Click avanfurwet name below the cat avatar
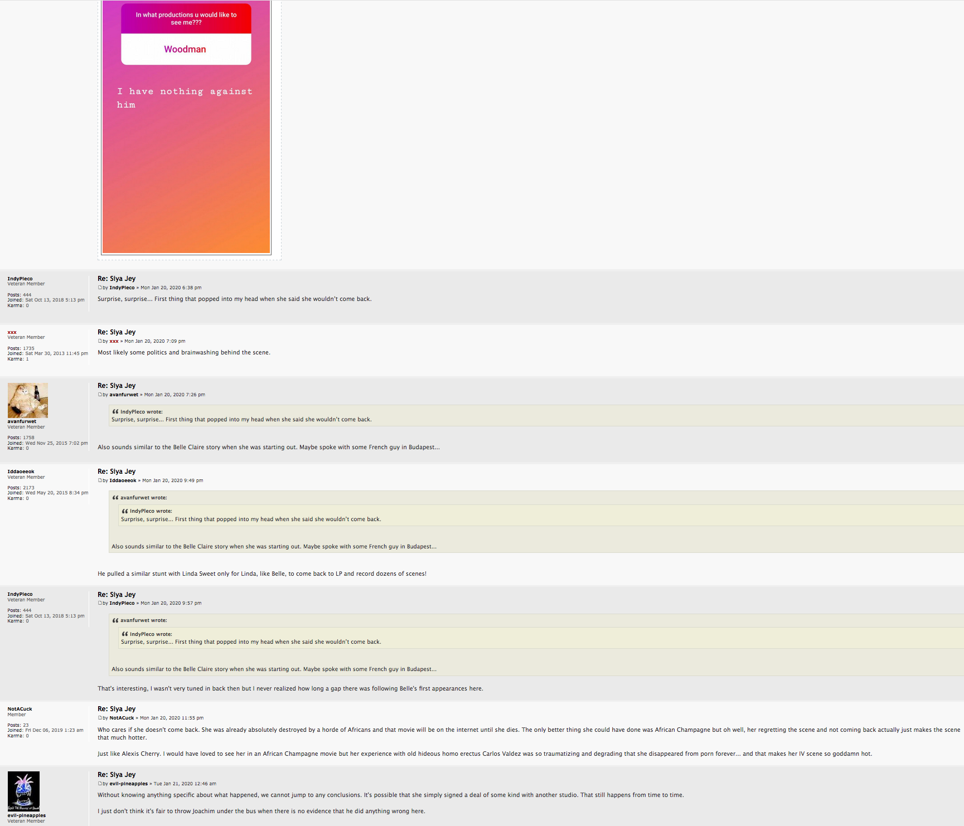 pos(22,421)
